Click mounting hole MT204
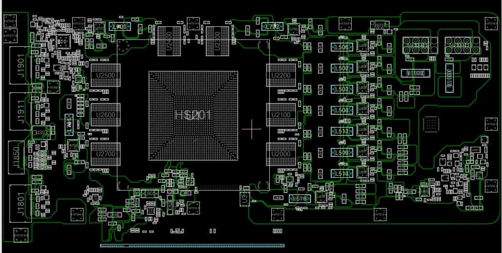 [x=345, y=24]
